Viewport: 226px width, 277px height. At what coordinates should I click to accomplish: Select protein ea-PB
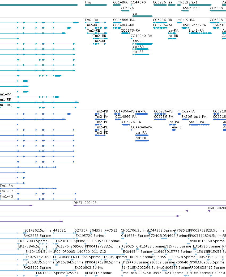[174, 130]
